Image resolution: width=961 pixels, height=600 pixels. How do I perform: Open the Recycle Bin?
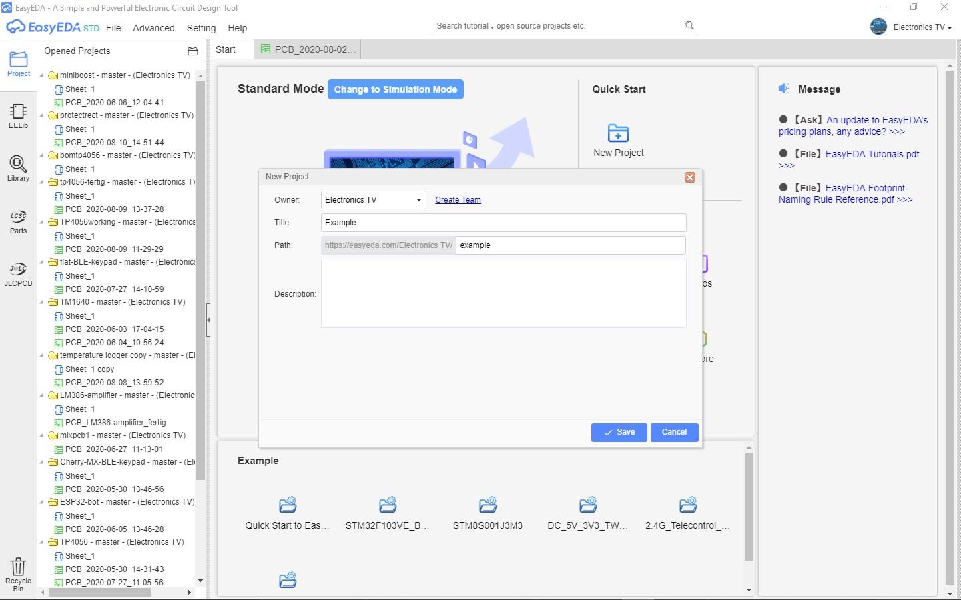[x=19, y=575]
